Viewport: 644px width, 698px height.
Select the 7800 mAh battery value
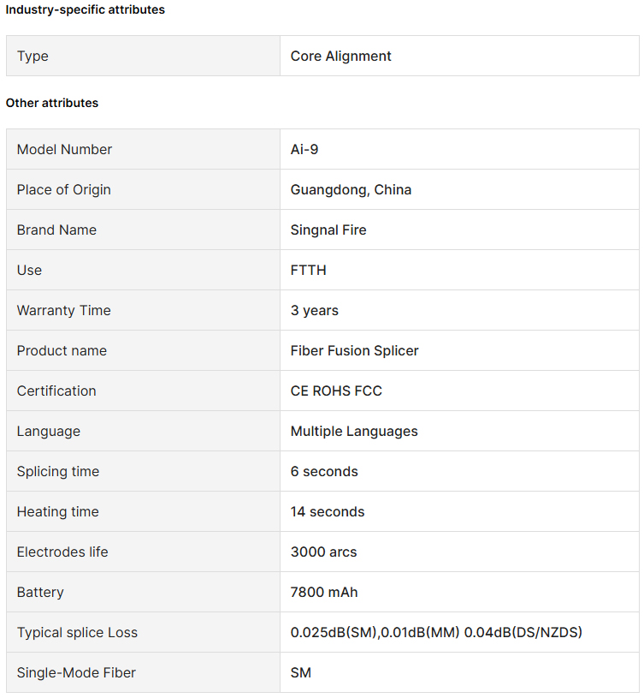click(x=324, y=593)
